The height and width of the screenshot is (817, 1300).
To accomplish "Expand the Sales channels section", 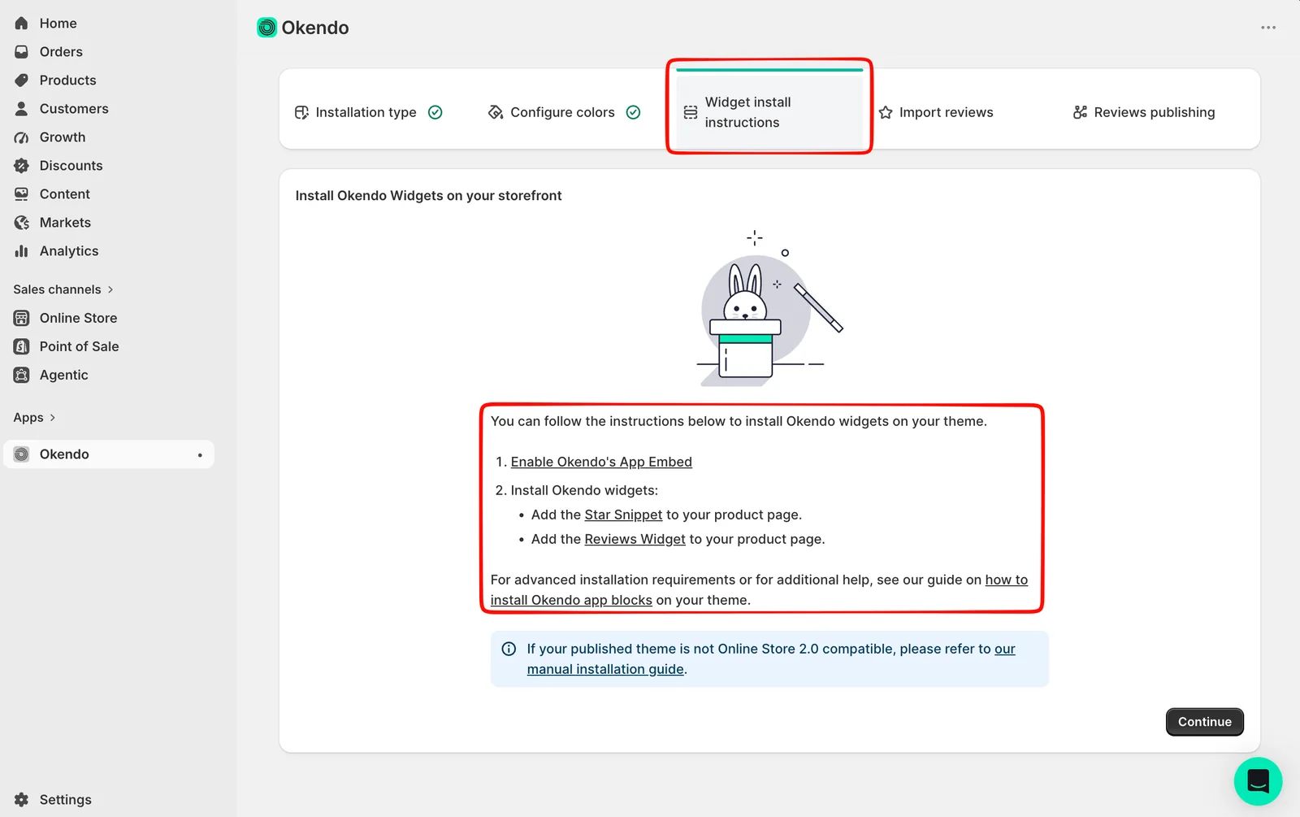I will [63, 289].
